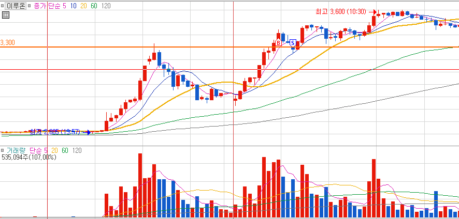Select the orange 20 price moving-average label
The height and width of the screenshot is (219, 459).
(x=83, y=6)
